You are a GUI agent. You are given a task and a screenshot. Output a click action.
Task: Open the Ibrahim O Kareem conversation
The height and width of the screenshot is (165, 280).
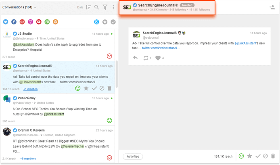pos(58,144)
